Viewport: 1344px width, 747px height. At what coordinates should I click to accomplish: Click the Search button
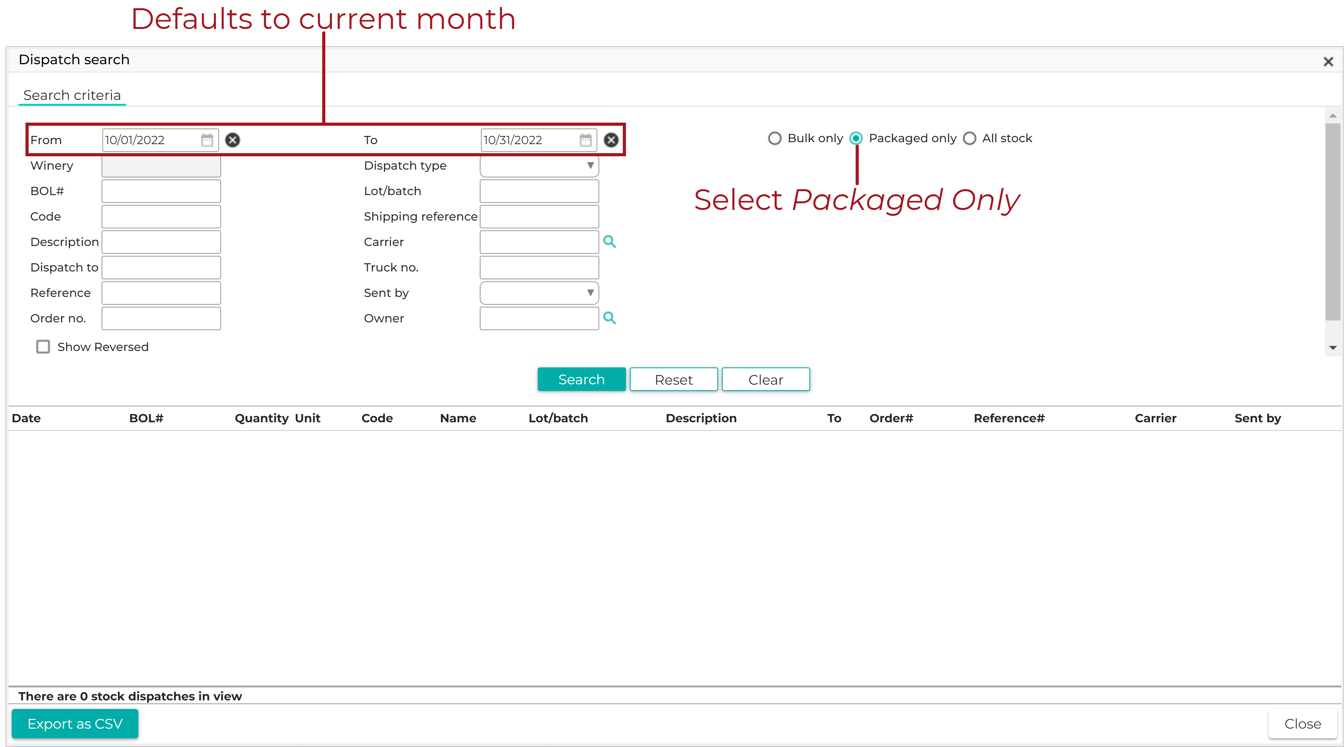581,379
